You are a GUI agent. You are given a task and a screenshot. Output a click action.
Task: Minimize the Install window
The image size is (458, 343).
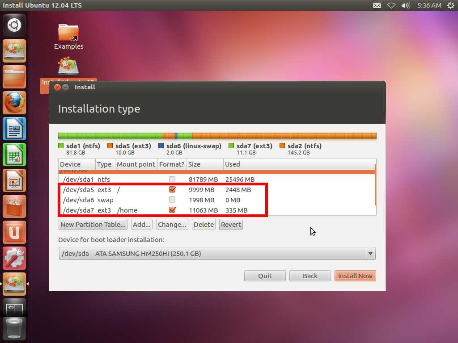(65, 87)
